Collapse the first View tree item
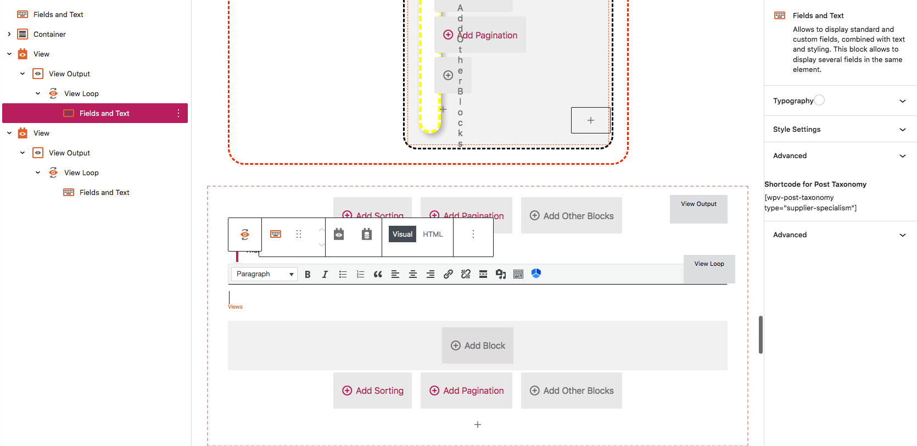The image size is (917, 446). click(x=9, y=54)
